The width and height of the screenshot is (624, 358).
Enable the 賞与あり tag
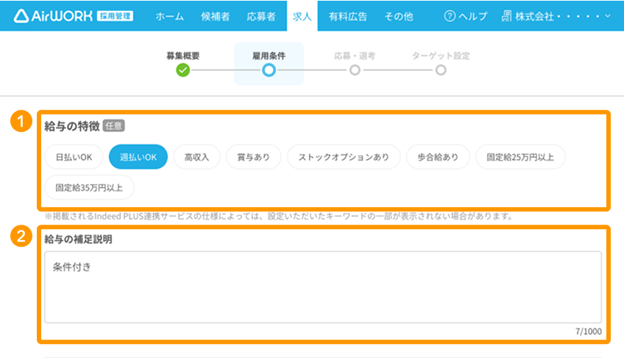point(253,157)
